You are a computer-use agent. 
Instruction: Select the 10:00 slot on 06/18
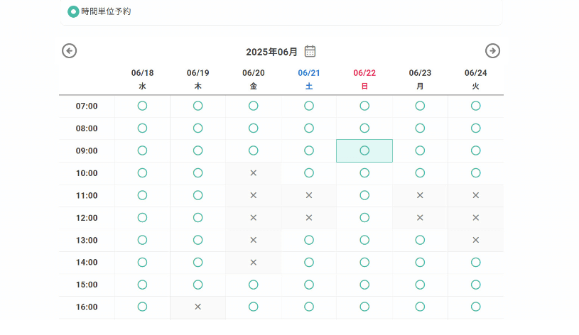[142, 172]
